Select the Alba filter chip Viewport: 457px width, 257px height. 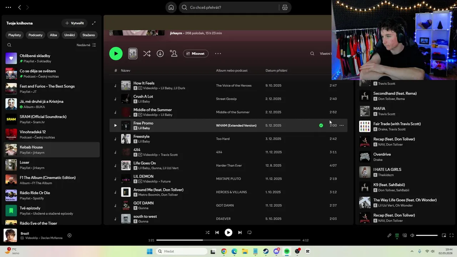[53, 35]
